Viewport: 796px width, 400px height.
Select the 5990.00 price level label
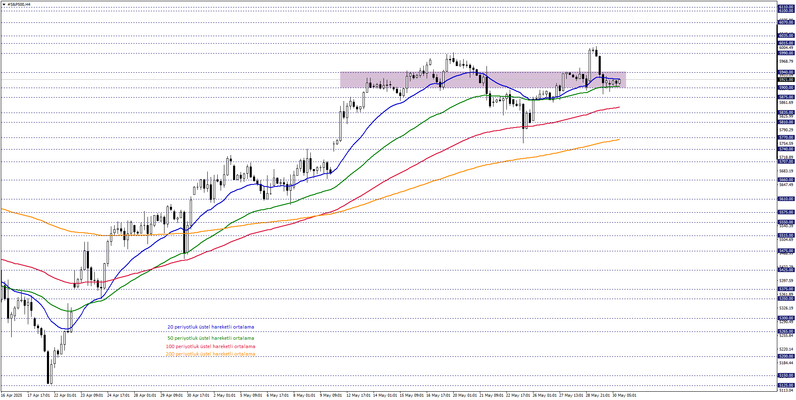pos(786,53)
